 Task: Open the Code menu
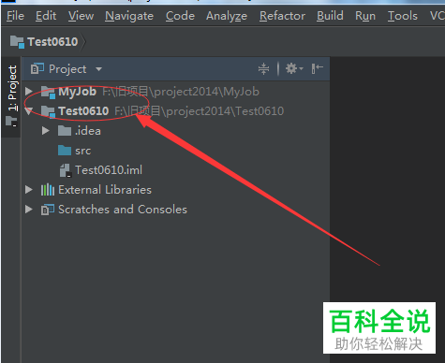point(180,16)
